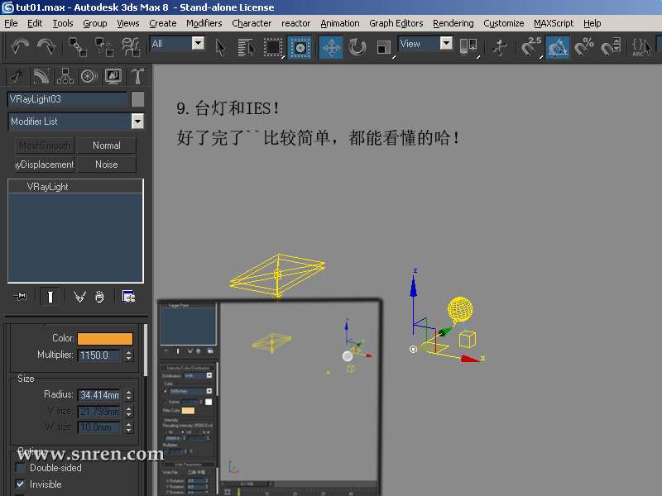The width and height of the screenshot is (662, 496).
Task: Open the MAXScript menu
Action: point(554,23)
